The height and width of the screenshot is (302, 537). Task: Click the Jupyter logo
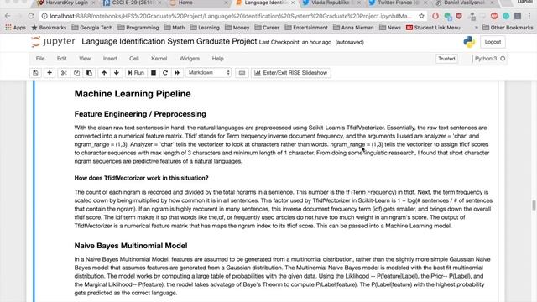53,42
